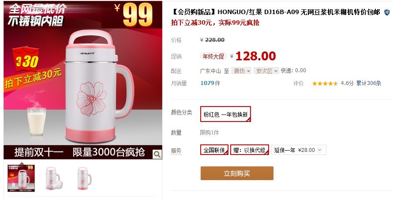Select third thumbnail of single soymilk maker
The width and height of the screenshot is (393, 199).
pyautogui.click(x=84, y=178)
